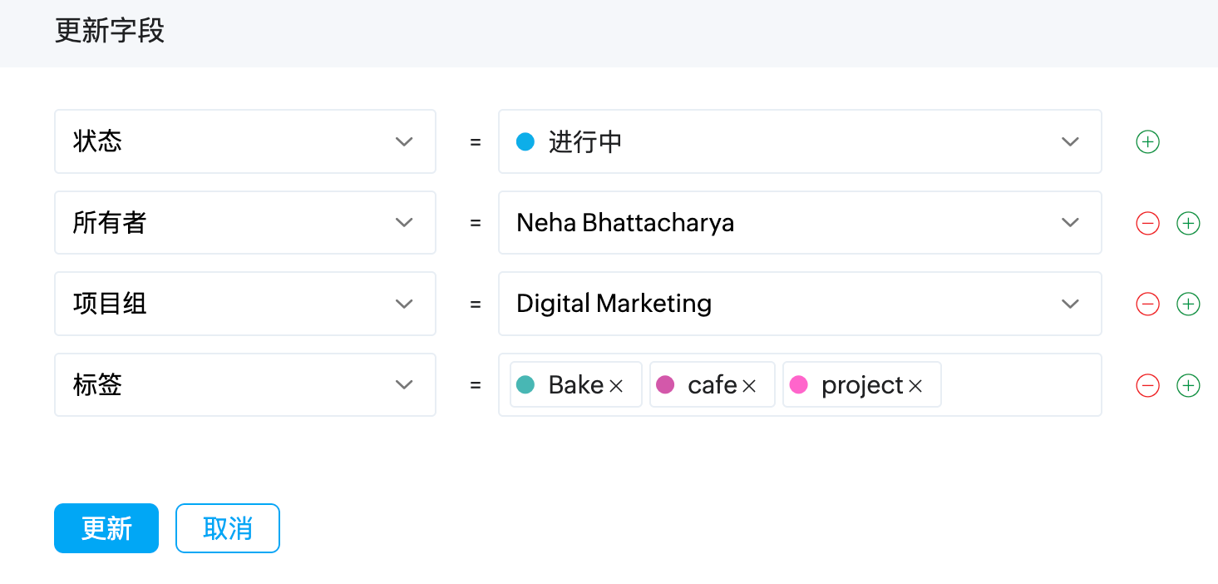The height and width of the screenshot is (584, 1218).
Task: Click the blue 更新 button
Action: (106, 528)
